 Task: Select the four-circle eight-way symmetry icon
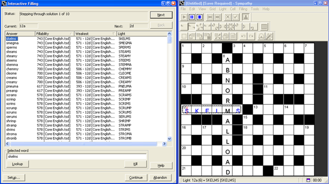tap(230, 27)
